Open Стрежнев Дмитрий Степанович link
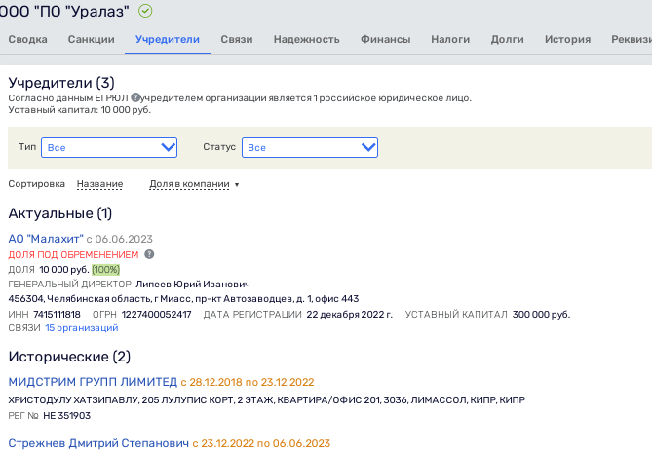 pos(98,443)
